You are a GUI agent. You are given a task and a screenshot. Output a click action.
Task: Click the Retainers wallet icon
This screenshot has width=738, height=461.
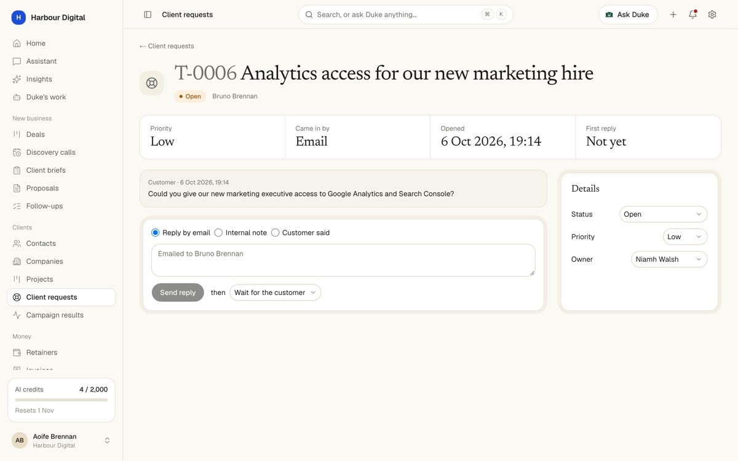click(x=17, y=353)
